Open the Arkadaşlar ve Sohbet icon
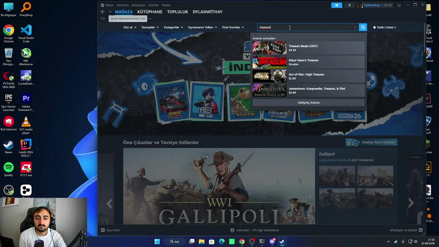 click(420, 230)
